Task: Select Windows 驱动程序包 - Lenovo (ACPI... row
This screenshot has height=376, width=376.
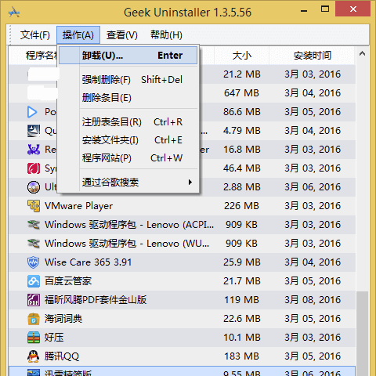Action: (183, 225)
